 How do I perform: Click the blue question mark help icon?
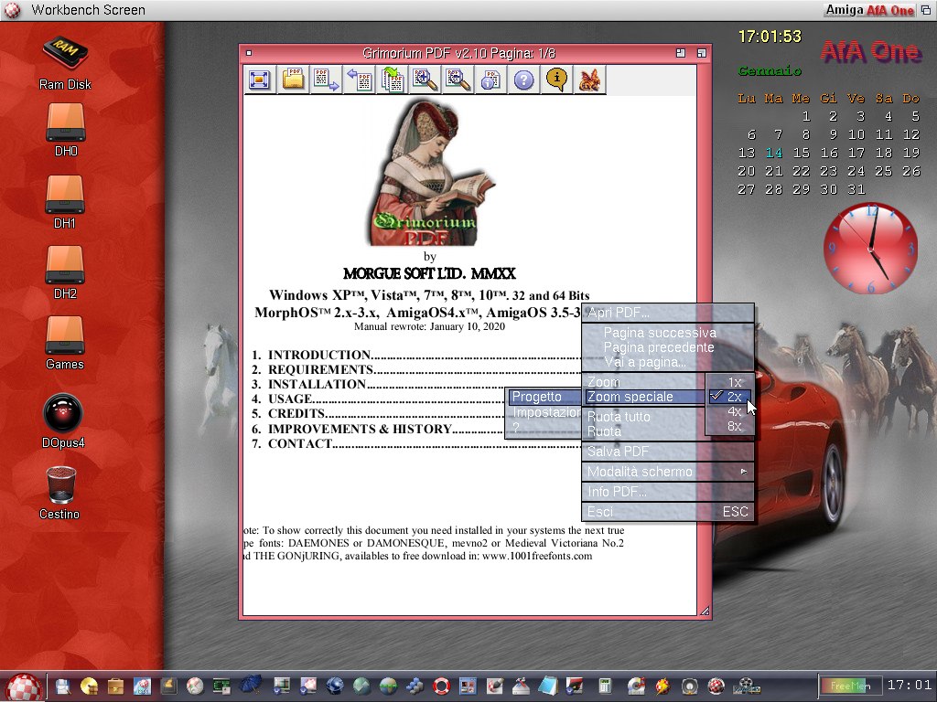(523, 80)
